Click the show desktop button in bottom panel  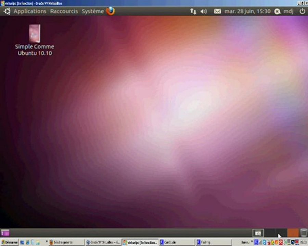(5, 233)
